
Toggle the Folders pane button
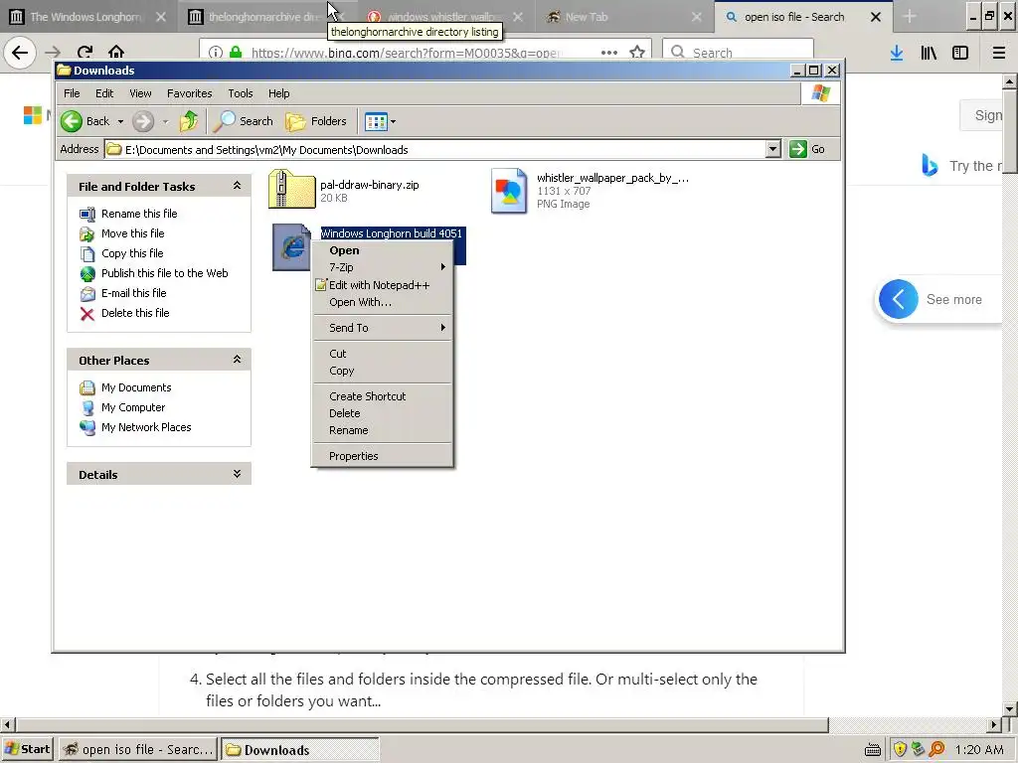click(x=316, y=121)
